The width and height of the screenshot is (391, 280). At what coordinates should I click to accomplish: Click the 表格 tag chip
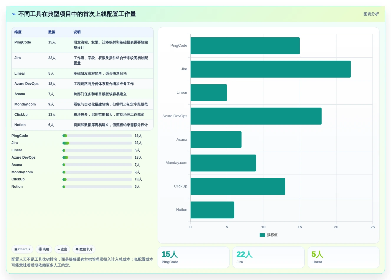[44, 249]
